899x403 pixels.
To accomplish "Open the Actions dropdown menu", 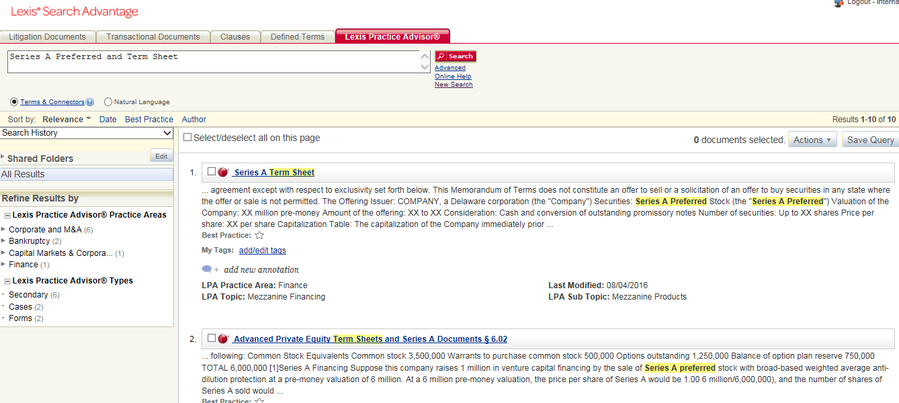I will pos(812,140).
